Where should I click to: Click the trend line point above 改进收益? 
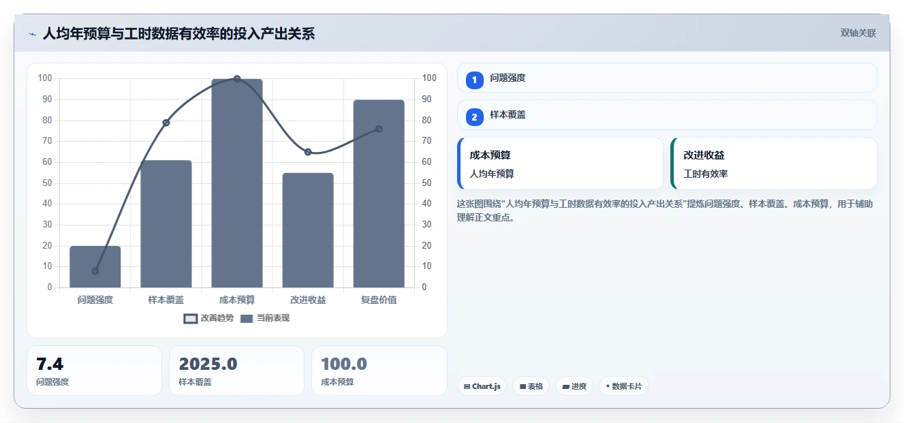pyautogui.click(x=308, y=152)
